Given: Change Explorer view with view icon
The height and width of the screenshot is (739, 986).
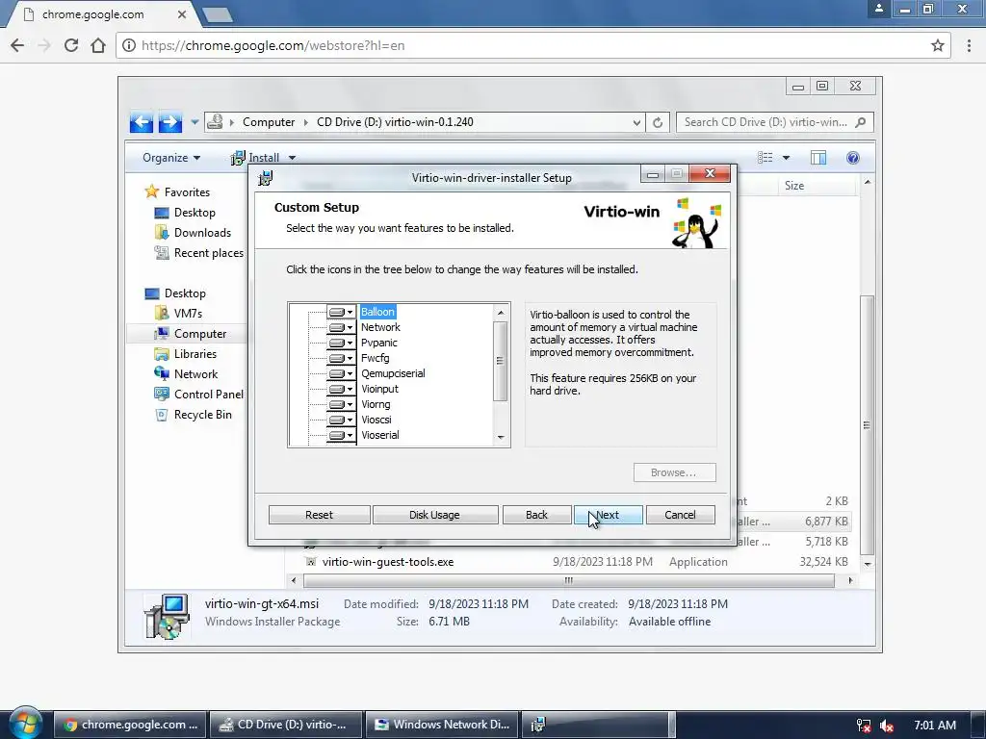Looking at the screenshot, I should tap(765, 158).
